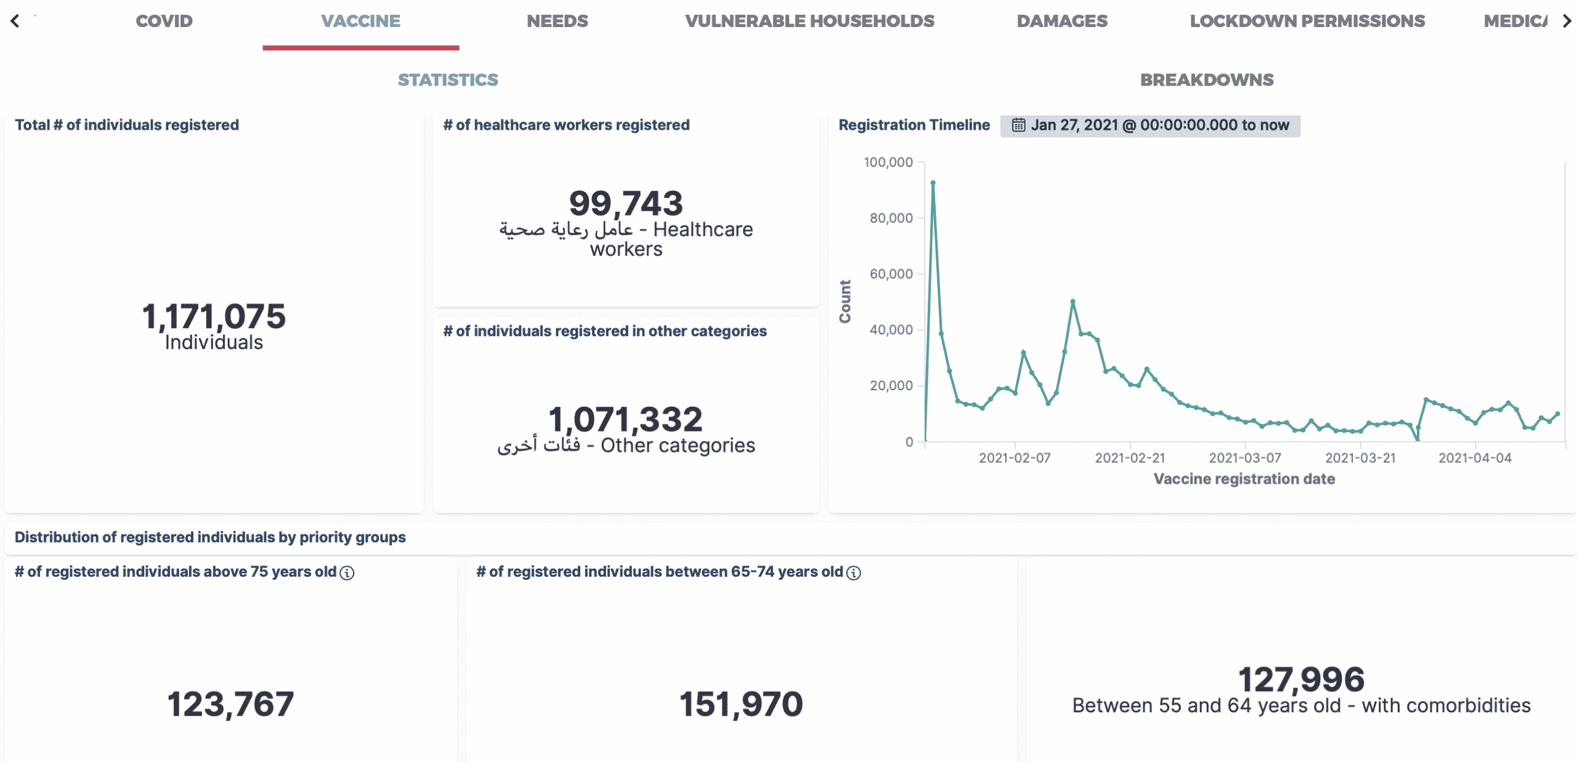Switch to the BREAKDOWNS sub-tab
1577x762 pixels.
point(1206,80)
